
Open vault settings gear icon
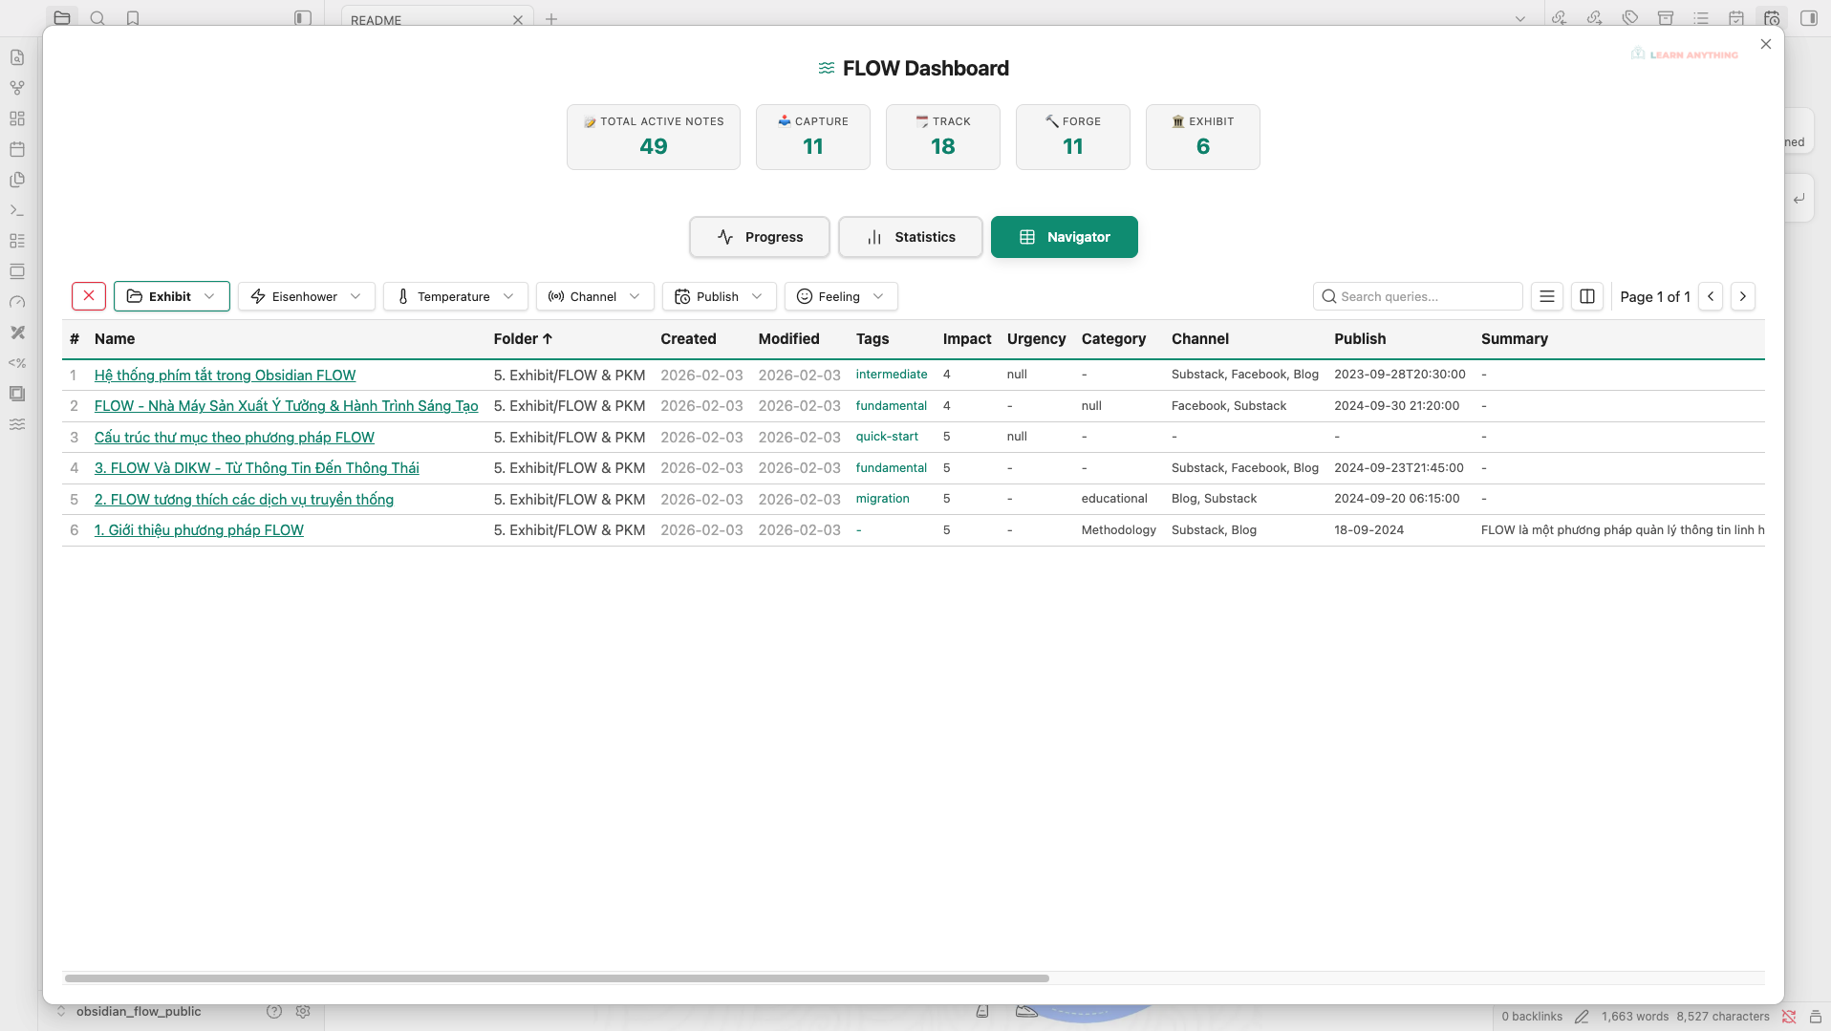pyautogui.click(x=303, y=1011)
